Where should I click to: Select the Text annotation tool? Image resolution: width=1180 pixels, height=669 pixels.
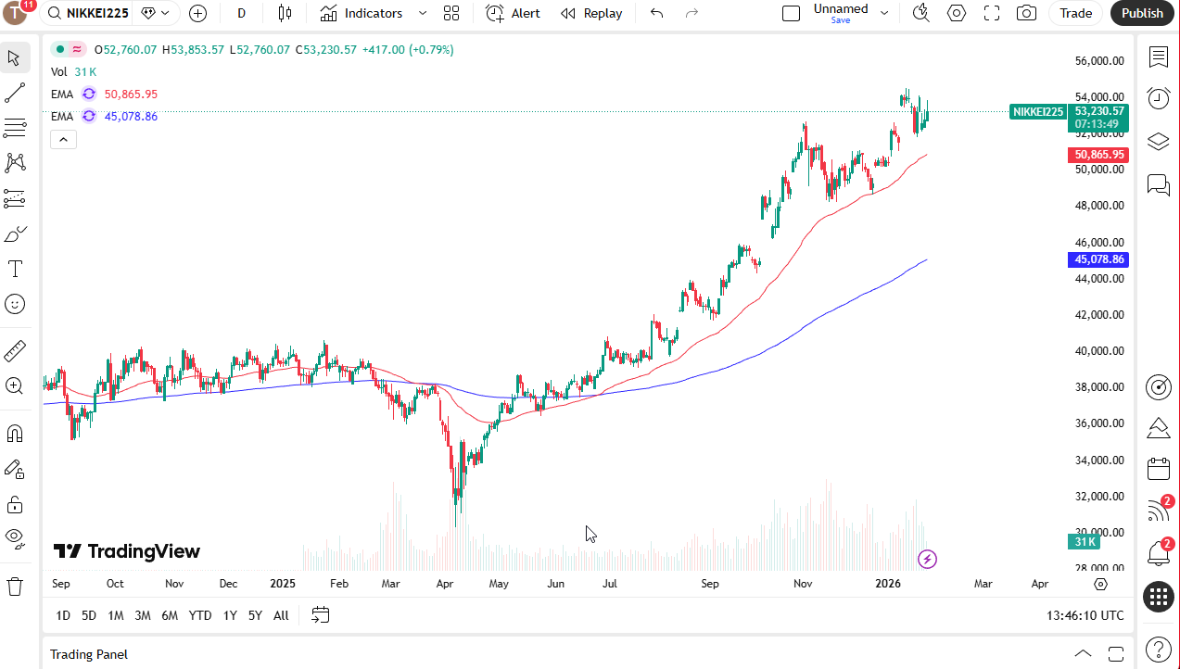click(x=15, y=269)
